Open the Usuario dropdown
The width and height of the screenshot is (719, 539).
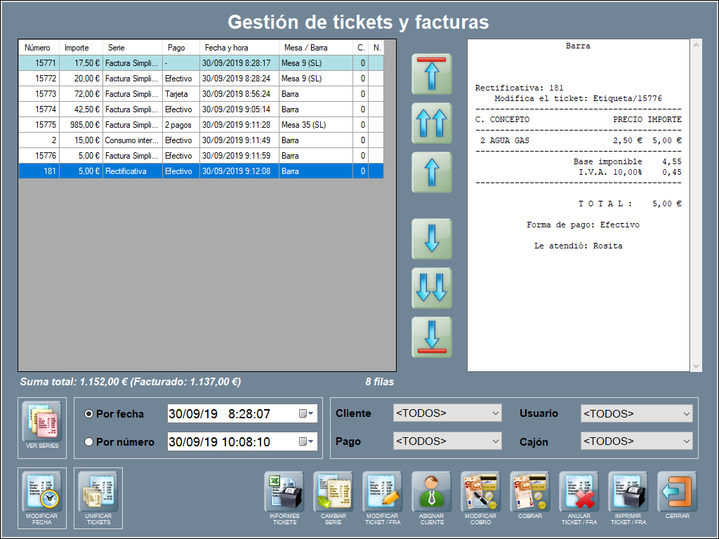pos(636,413)
